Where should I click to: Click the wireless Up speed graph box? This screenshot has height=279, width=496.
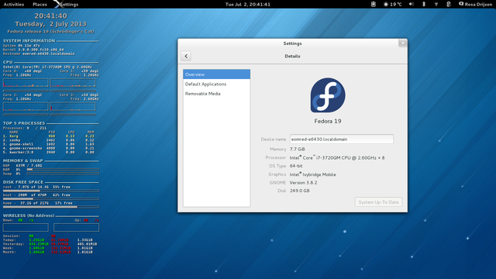pos(76,227)
